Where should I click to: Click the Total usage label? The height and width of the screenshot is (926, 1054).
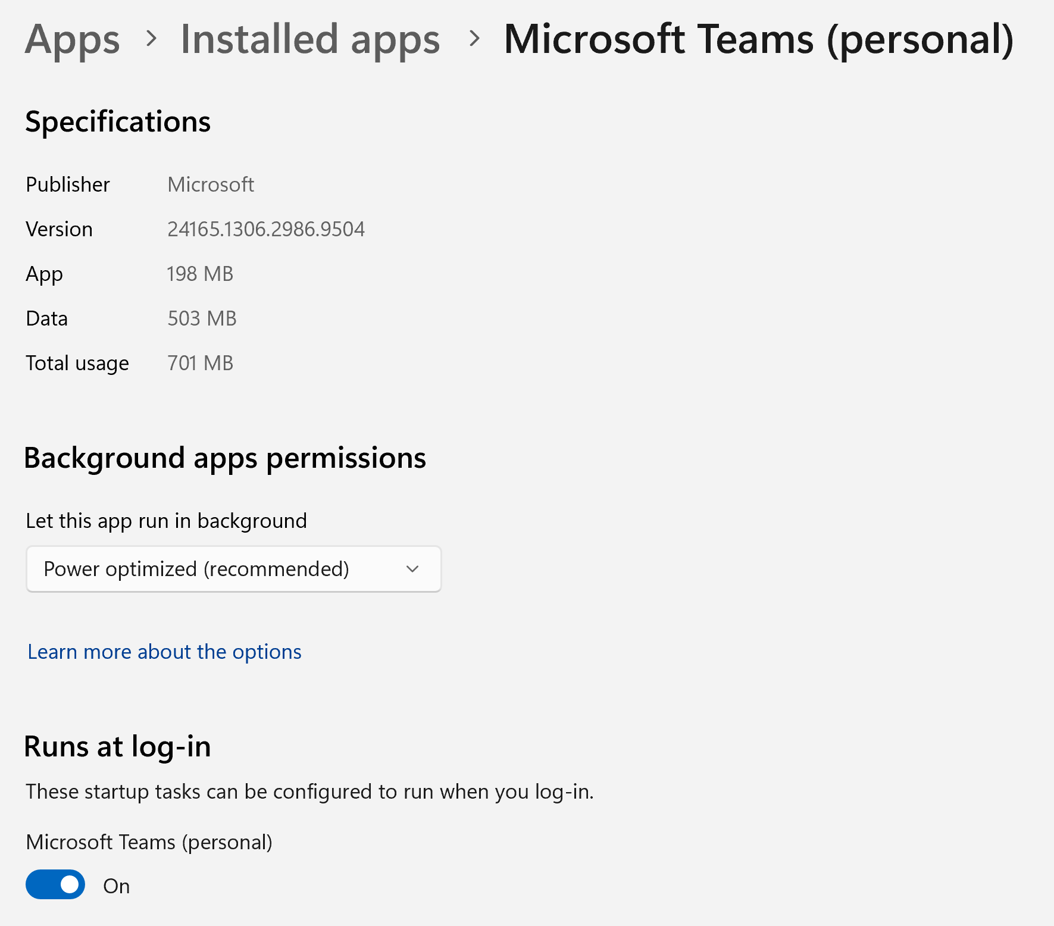77,364
